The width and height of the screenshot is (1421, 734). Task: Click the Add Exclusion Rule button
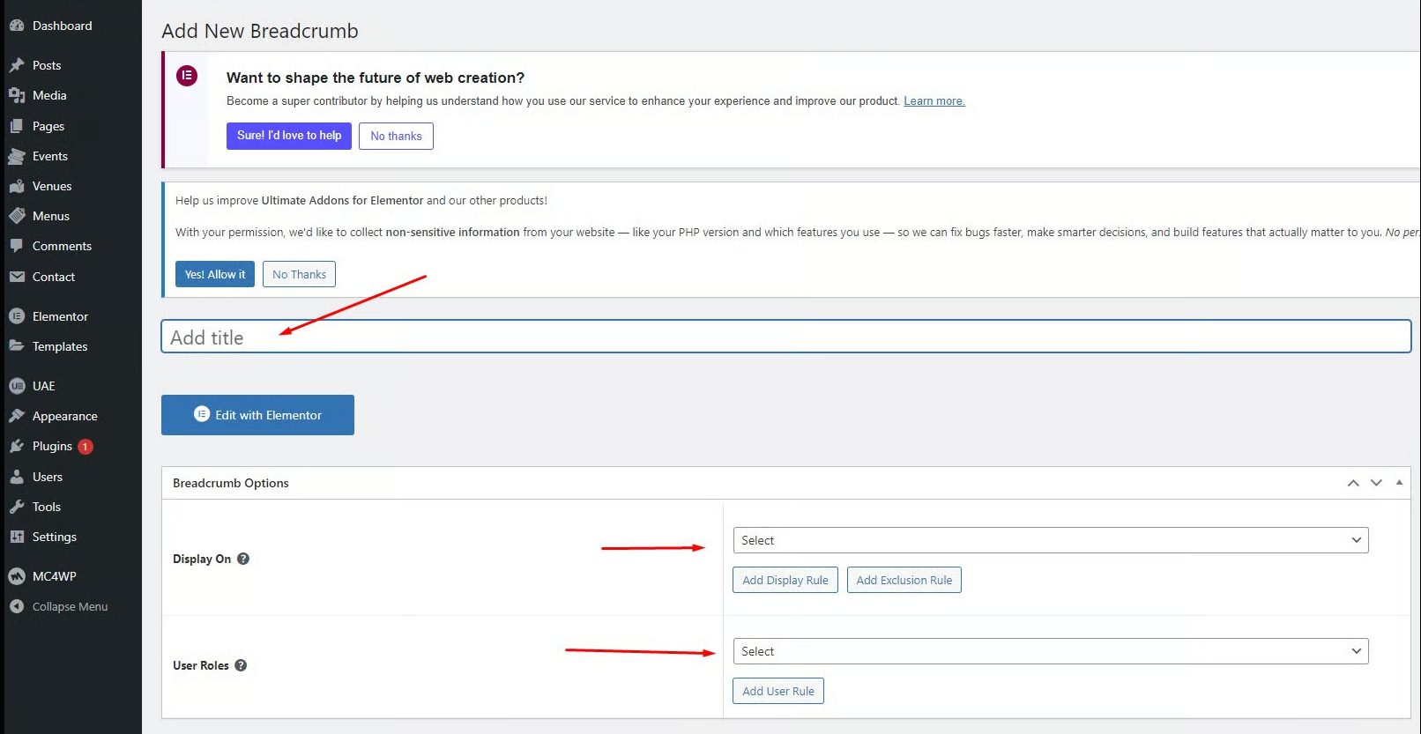[904, 580]
